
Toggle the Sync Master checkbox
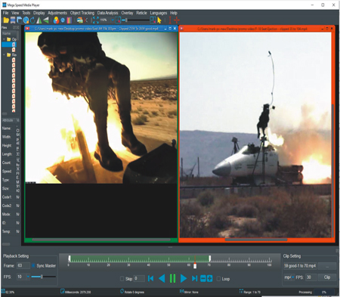coord(33,265)
